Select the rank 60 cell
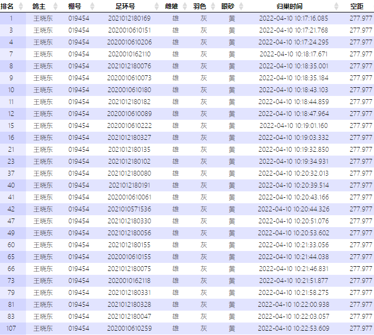Image resolution: width=374 pixels, height=335 pixels. click(11, 245)
